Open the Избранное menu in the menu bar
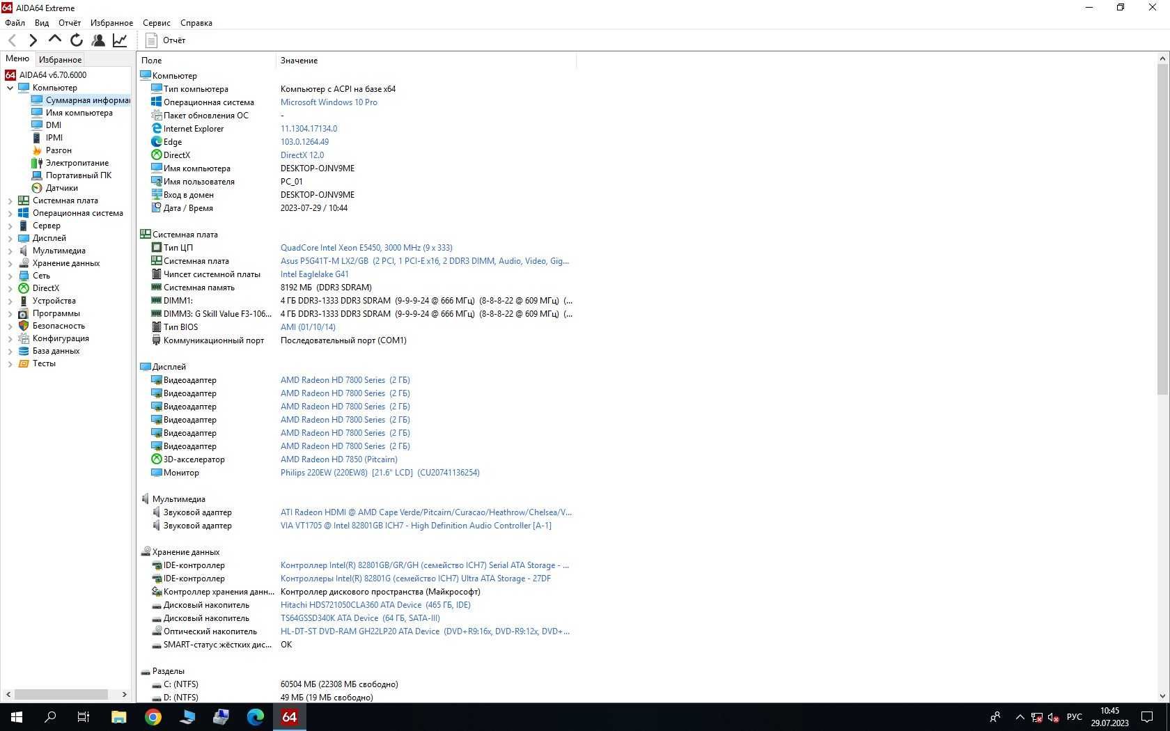1170x731 pixels. point(111,23)
